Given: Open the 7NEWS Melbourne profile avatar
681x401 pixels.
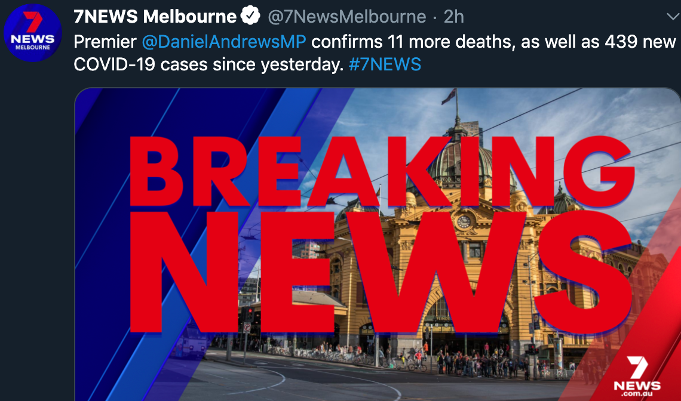Looking at the screenshot, I should [x=33, y=33].
